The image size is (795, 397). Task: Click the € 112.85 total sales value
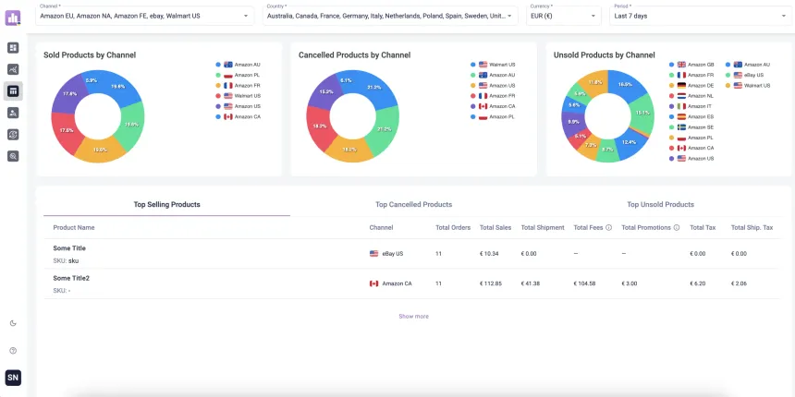[491, 283]
